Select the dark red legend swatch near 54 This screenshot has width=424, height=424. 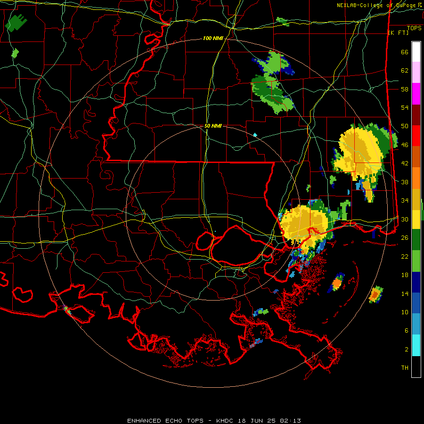coord(416,115)
